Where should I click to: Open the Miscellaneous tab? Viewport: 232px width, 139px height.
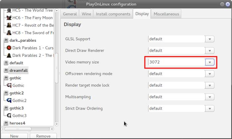166,14
